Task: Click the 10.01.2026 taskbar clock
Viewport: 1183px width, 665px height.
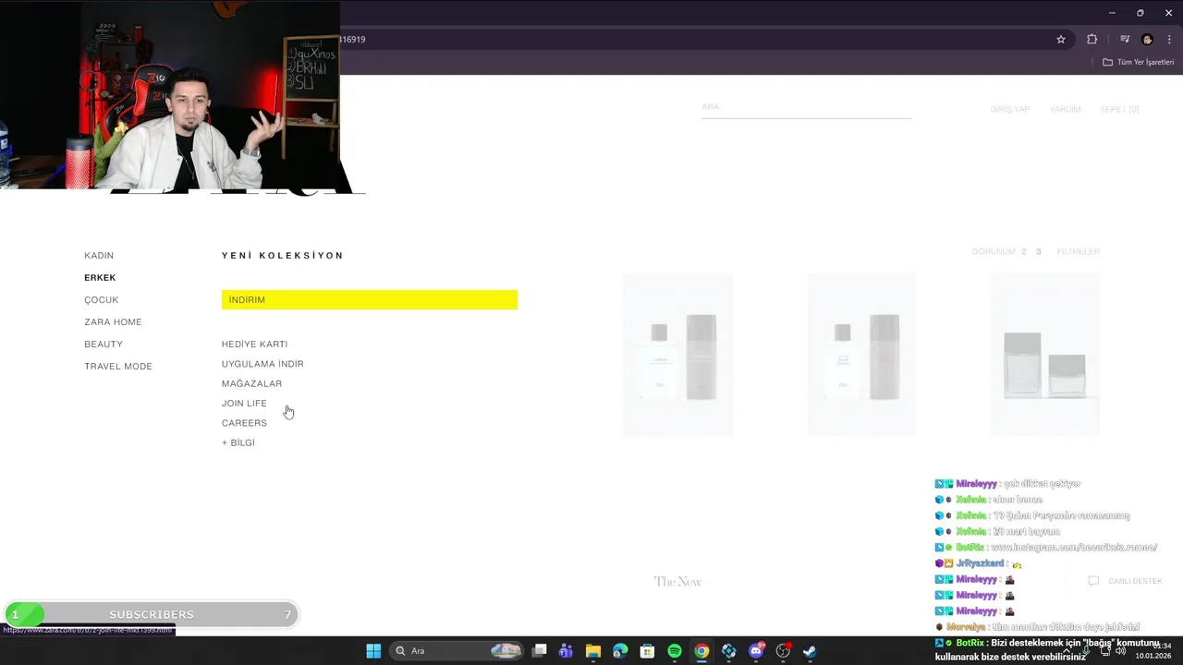Action: (1153, 651)
